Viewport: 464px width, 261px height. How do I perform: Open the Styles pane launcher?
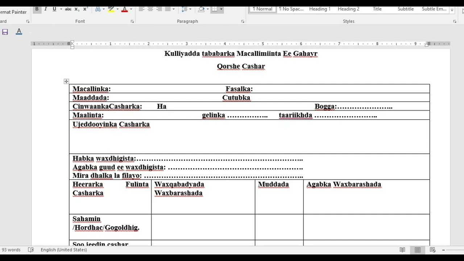455,21
